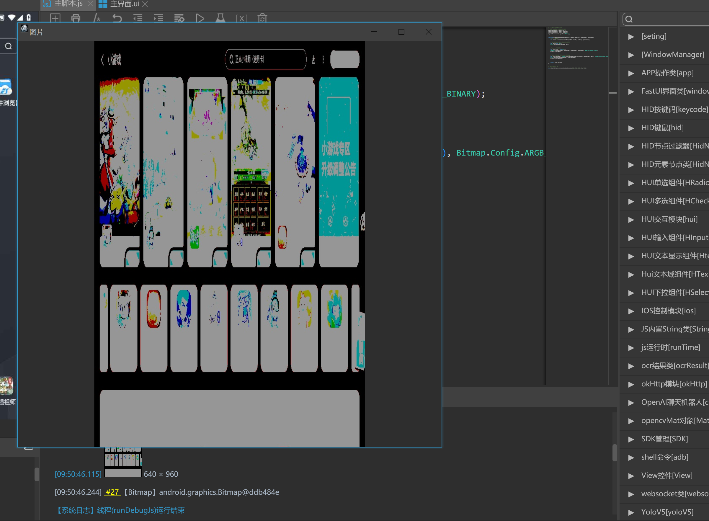
Task: Click the image thumbnail in the log output
Action: pyautogui.click(x=123, y=462)
